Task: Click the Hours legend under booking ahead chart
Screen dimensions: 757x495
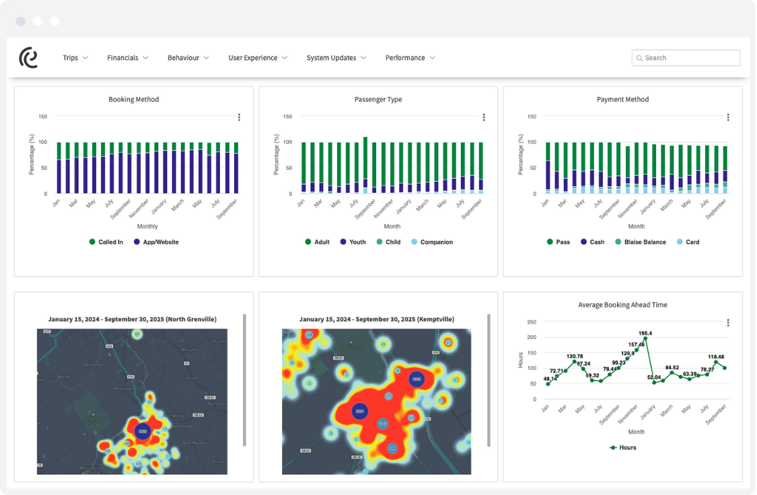Action: (623, 447)
